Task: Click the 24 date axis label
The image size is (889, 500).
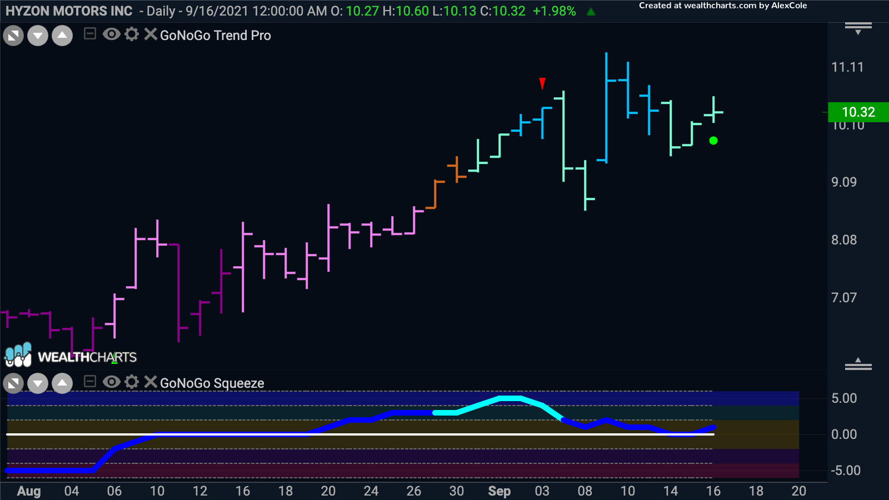Action: pyautogui.click(x=371, y=491)
